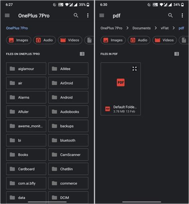Viewport: 189px width, 204px height.
Task: Click chevron after Documents breadcrumb
Action: point(156,28)
